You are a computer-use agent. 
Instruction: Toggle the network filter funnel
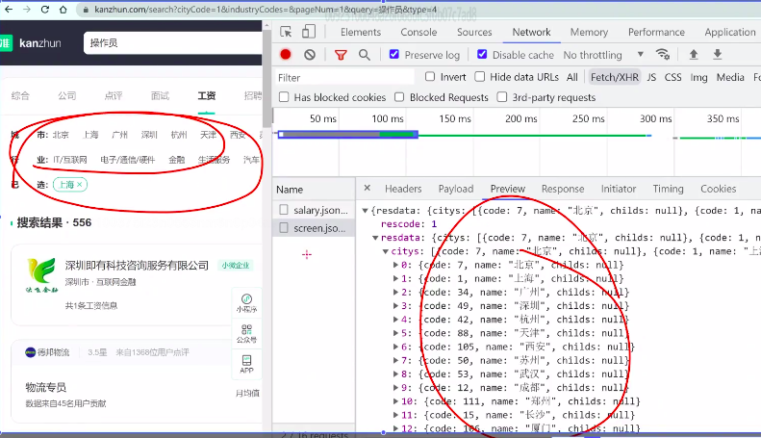341,55
